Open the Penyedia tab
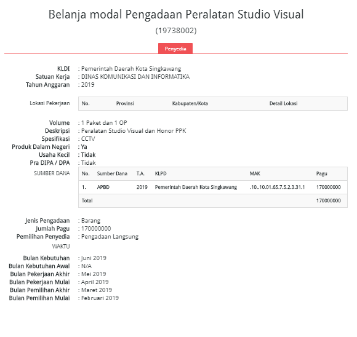The image size is (357, 337). pyautogui.click(x=175, y=49)
